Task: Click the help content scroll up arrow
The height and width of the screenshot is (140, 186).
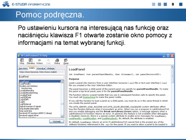Action: pyautogui.click(x=173, y=67)
